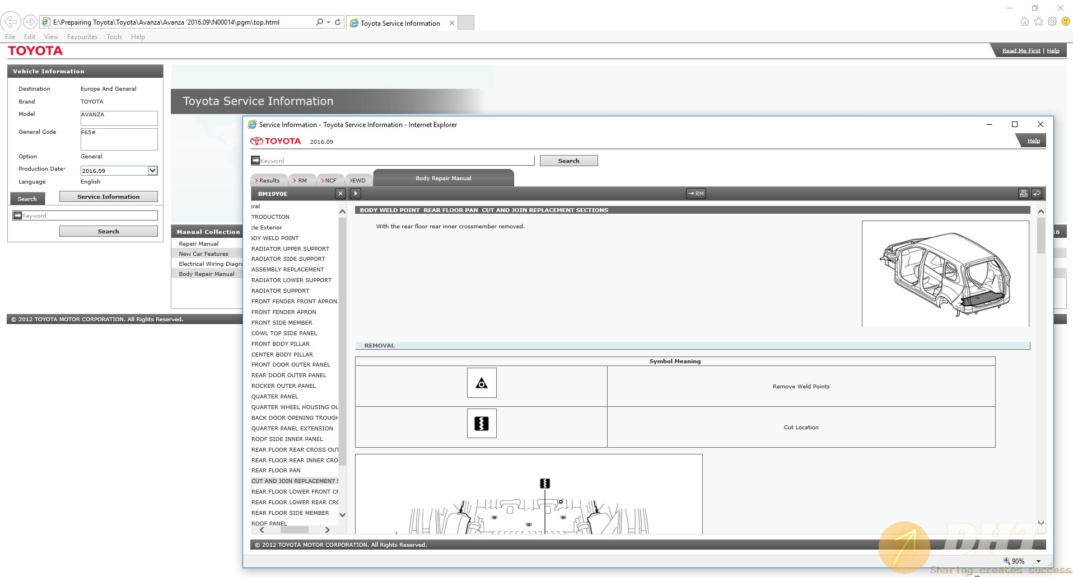Open the address bar dropdown arrow

pyautogui.click(x=328, y=22)
